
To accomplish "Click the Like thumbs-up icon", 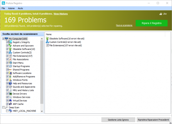I will [x=160, y=14].
